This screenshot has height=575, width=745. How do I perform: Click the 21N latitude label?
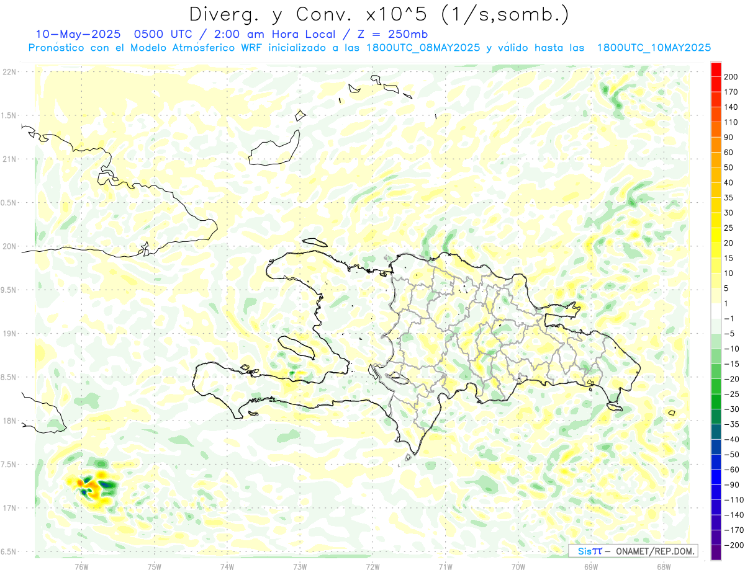coord(9,159)
